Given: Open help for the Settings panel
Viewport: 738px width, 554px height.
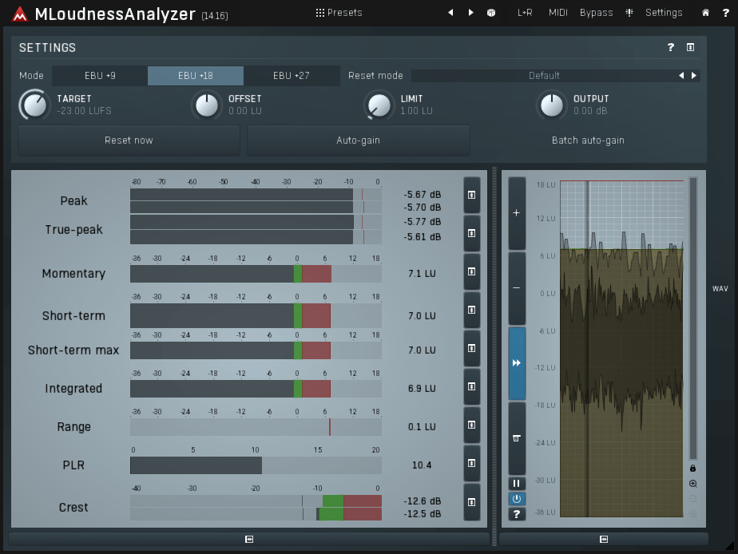Looking at the screenshot, I should (671, 48).
